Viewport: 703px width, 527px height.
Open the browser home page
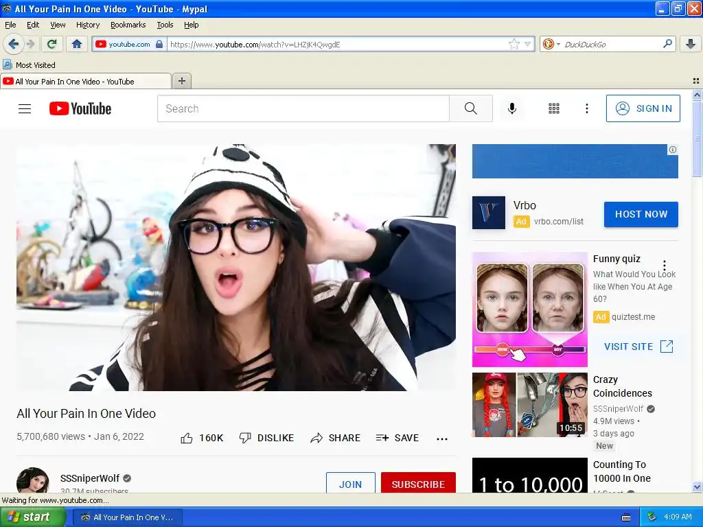click(77, 44)
